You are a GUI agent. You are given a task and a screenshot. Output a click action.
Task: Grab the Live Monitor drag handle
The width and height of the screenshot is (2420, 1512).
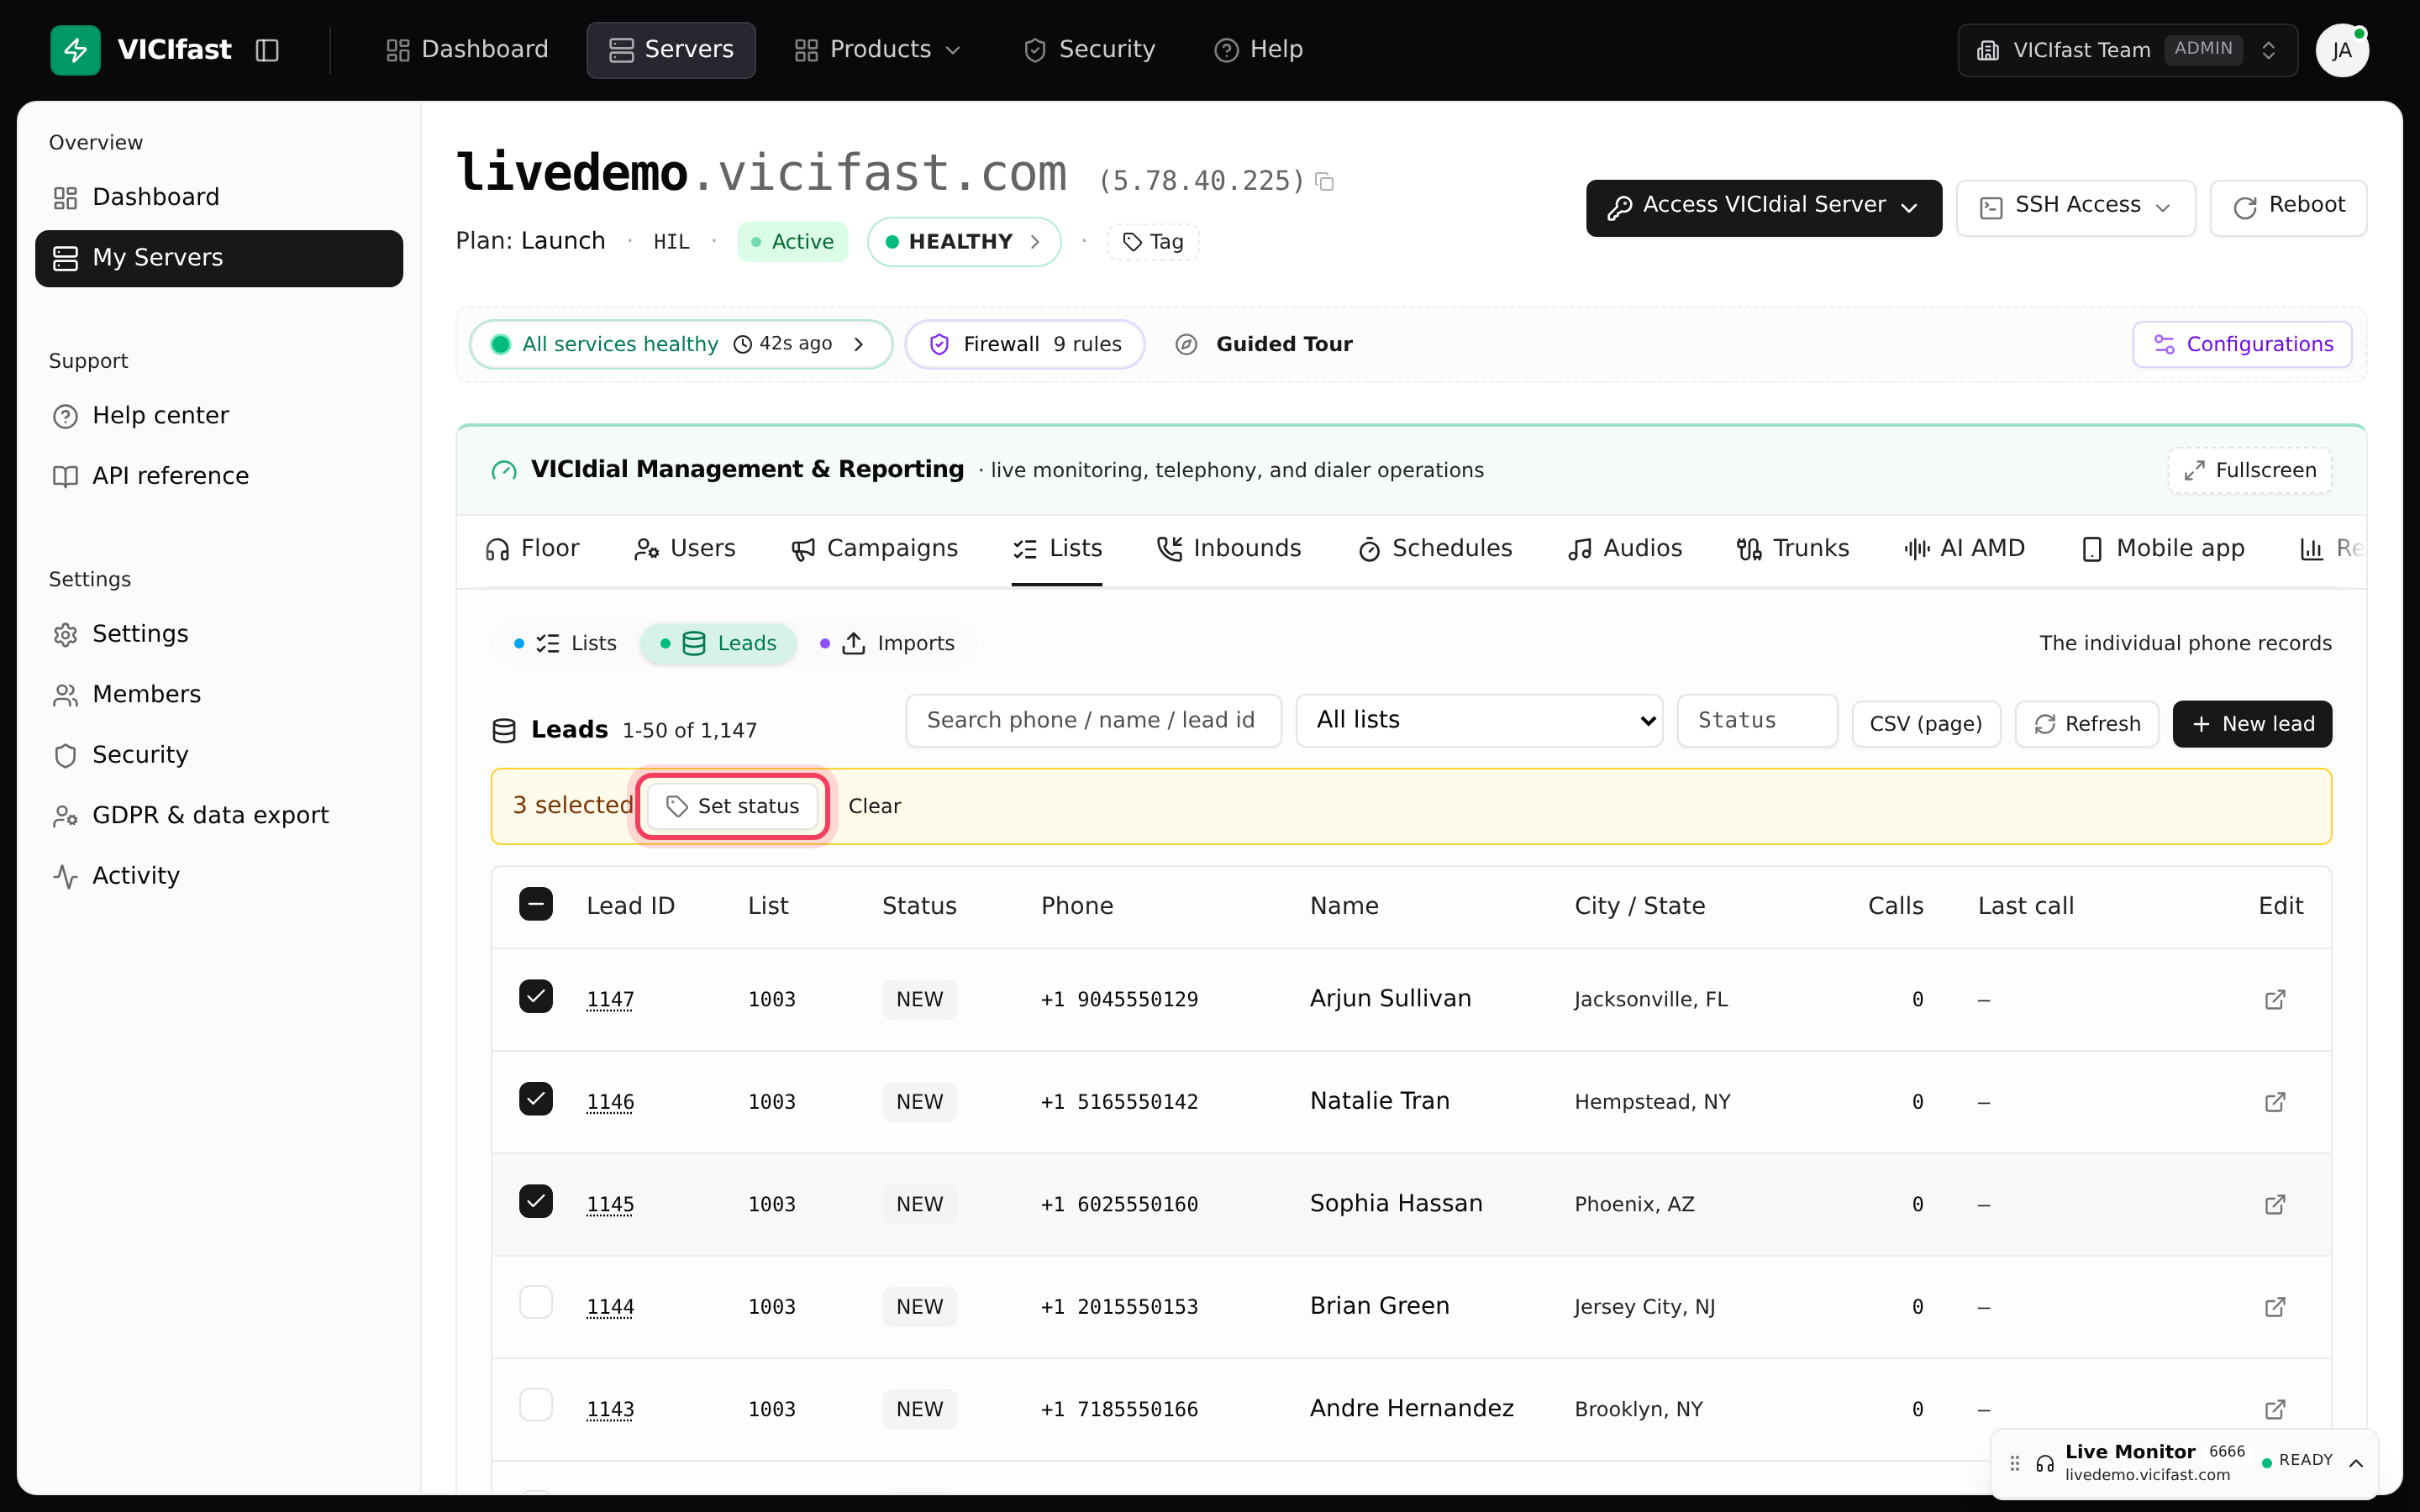tap(2015, 1463)
